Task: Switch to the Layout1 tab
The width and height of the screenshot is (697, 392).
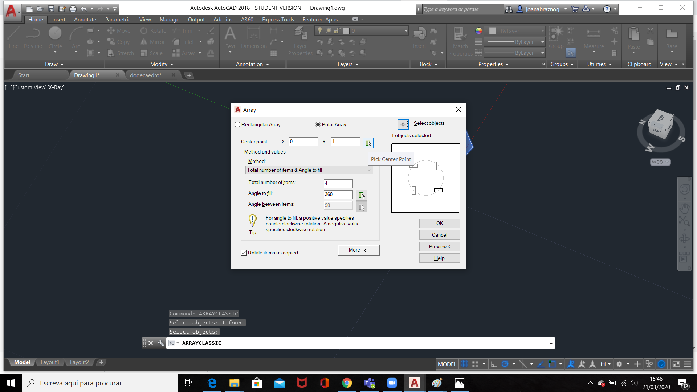Action: click(50, 362)
